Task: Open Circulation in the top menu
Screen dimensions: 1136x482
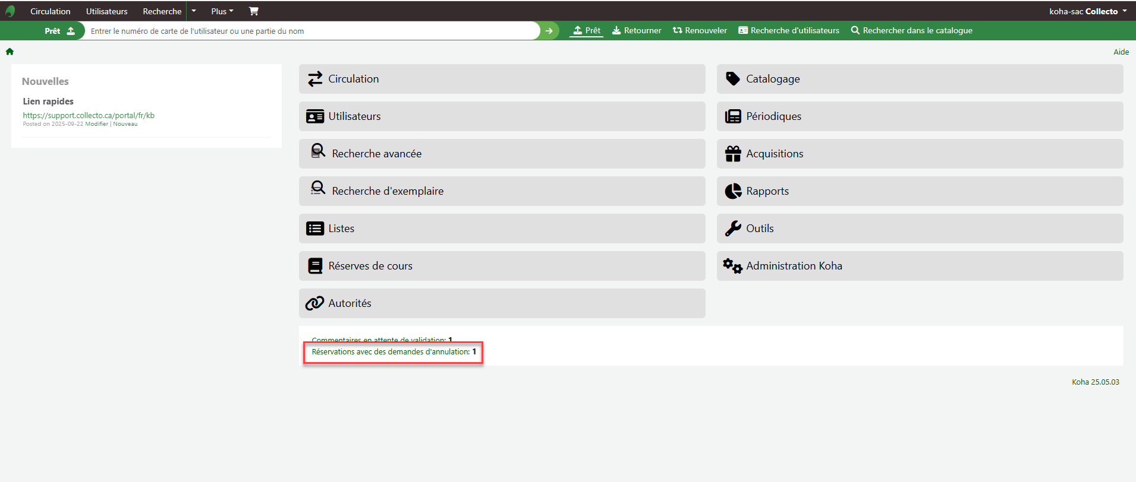Action: tap(50, 11)
